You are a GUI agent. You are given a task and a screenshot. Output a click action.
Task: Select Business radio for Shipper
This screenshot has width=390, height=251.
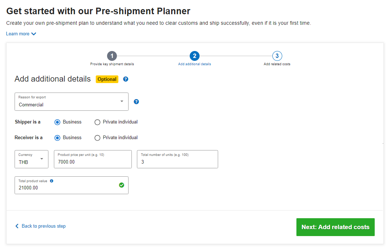coord(57,122)
